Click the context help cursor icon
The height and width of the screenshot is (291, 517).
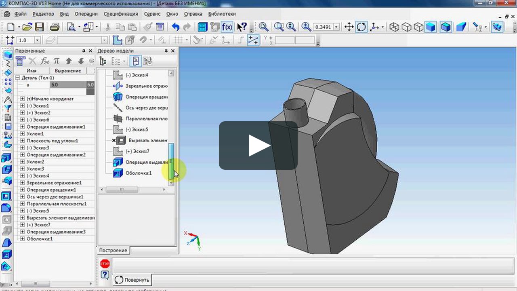click(x=242, y=27)
